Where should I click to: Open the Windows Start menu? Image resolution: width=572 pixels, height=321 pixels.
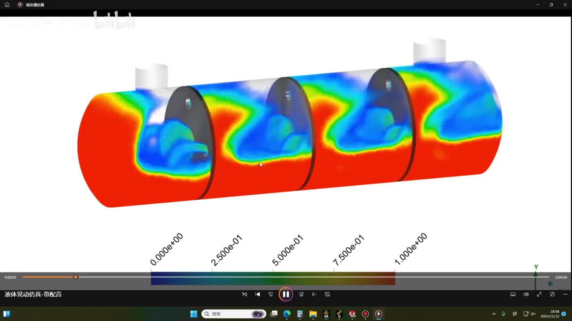click(x=193, y=314)
